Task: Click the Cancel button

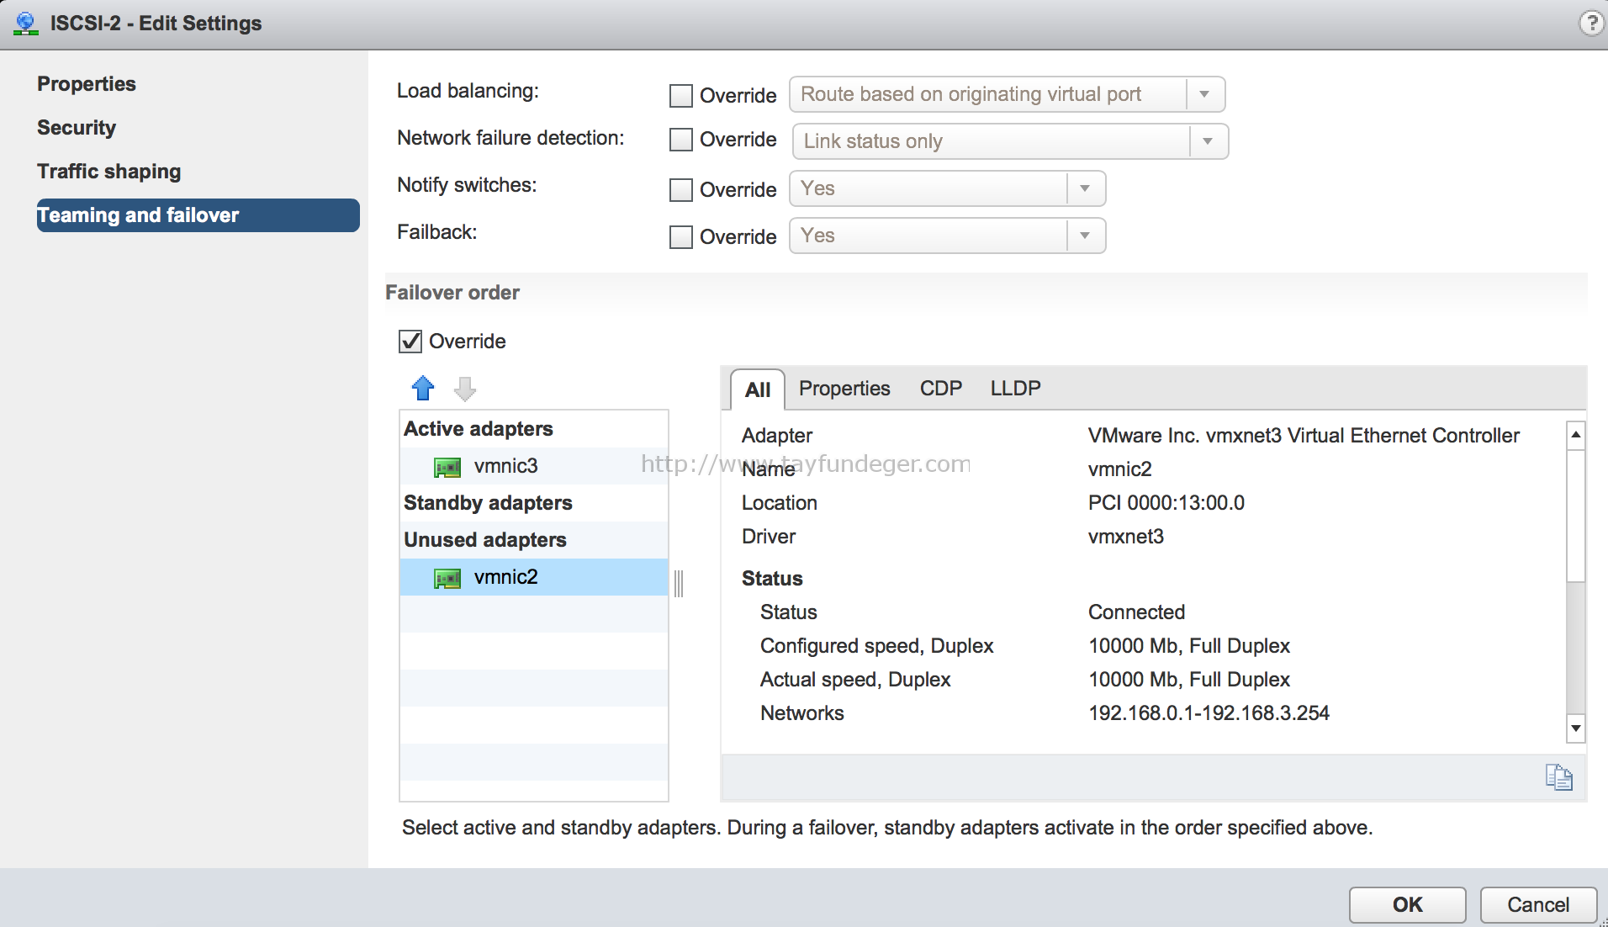Action: point(1538,905)
